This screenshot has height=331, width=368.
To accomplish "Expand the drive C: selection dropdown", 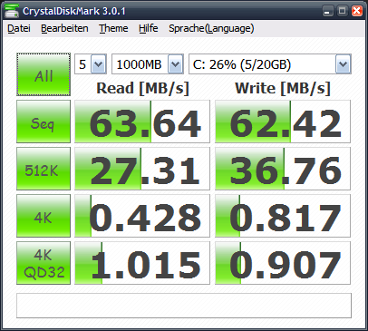I will coord(343,64).
